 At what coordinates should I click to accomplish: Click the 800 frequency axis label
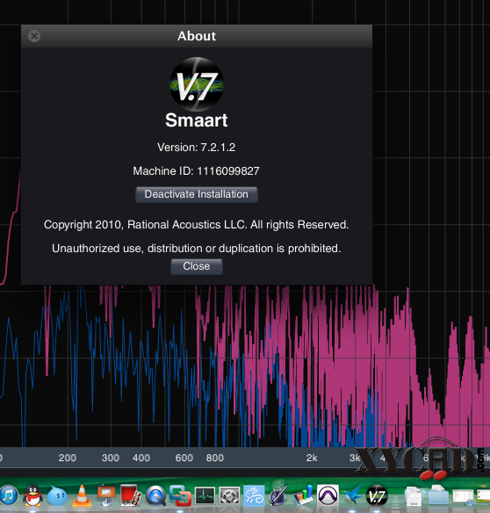point(215,458)
